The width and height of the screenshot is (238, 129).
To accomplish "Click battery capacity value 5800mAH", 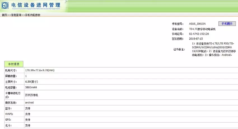I will 31,87.
